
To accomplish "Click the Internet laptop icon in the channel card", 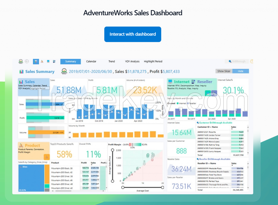I will click(x=170, y=81).
